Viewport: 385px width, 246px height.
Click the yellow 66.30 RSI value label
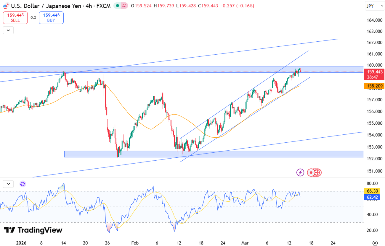coord(371,191)
